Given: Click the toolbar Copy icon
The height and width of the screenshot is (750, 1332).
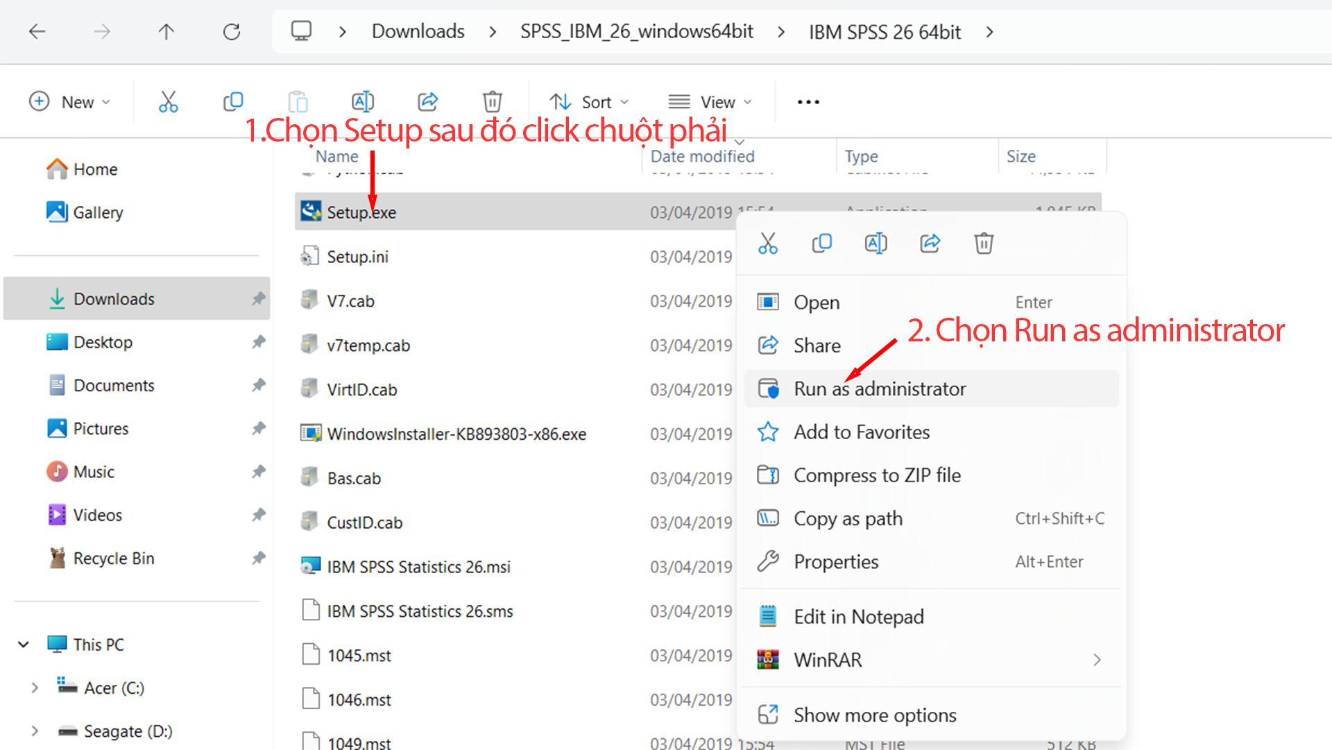Looking at the screenshot, I should click(233, 102).
